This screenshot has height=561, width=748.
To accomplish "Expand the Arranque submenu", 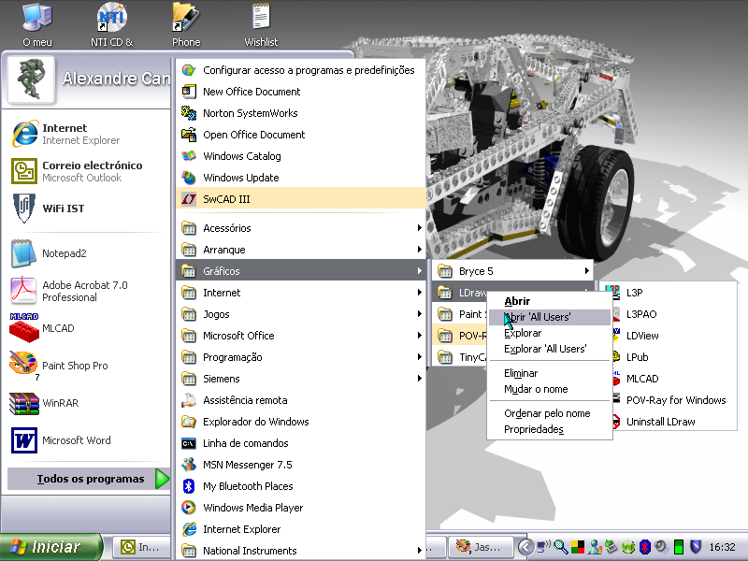I will click(300, 250).
